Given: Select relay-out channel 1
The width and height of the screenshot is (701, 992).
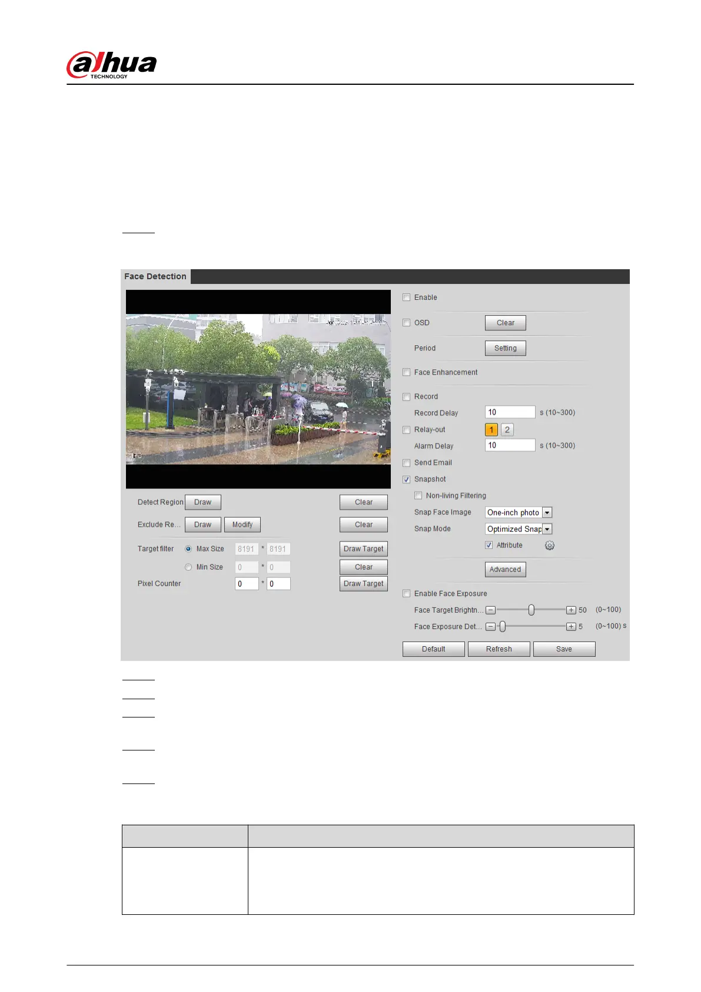Looking at the screenshot, I should [x=491, y=430].
